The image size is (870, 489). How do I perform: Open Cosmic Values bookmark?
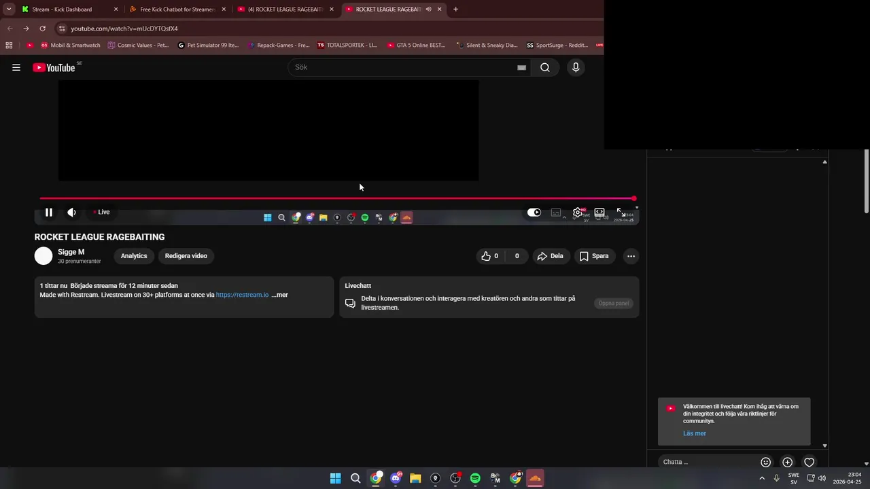coord(138,46)
